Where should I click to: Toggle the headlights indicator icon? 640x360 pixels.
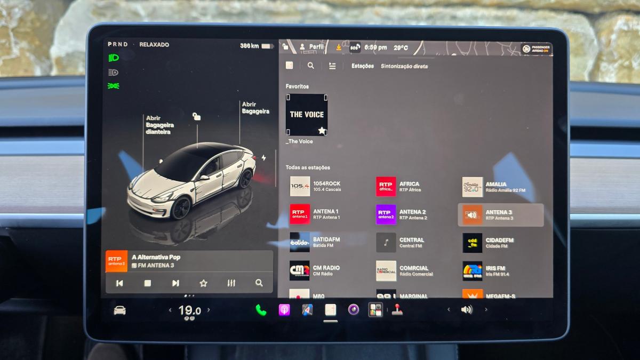pyautogui.click(x=113, y=58)
